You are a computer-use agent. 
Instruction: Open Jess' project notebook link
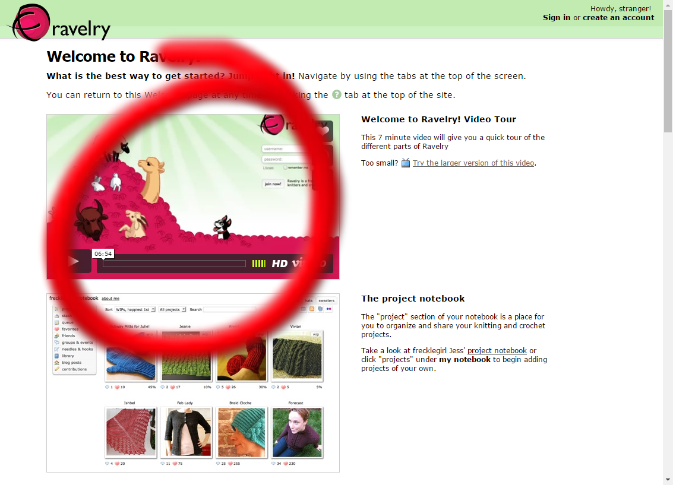497,350
